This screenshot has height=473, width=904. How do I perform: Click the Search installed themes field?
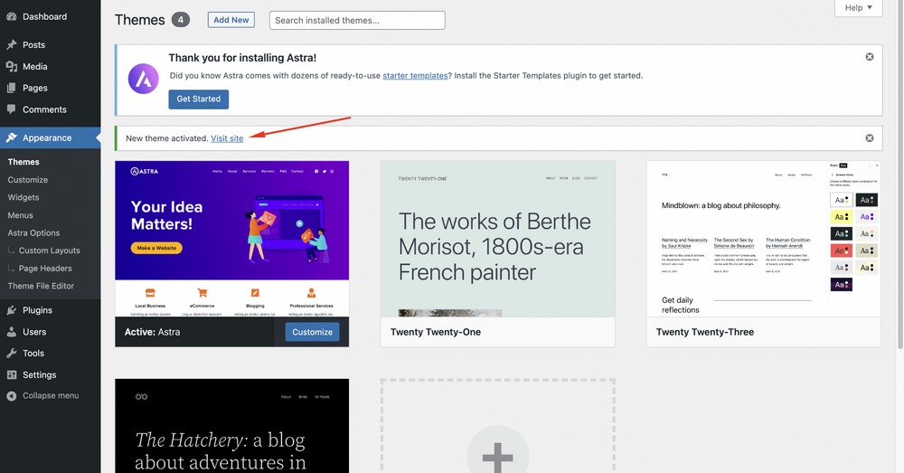pos(357,20)
